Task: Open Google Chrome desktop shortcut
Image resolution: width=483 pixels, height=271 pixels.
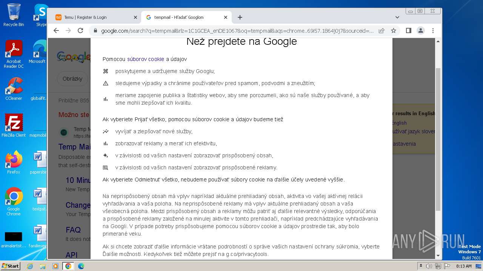Action: coord(14,202)
